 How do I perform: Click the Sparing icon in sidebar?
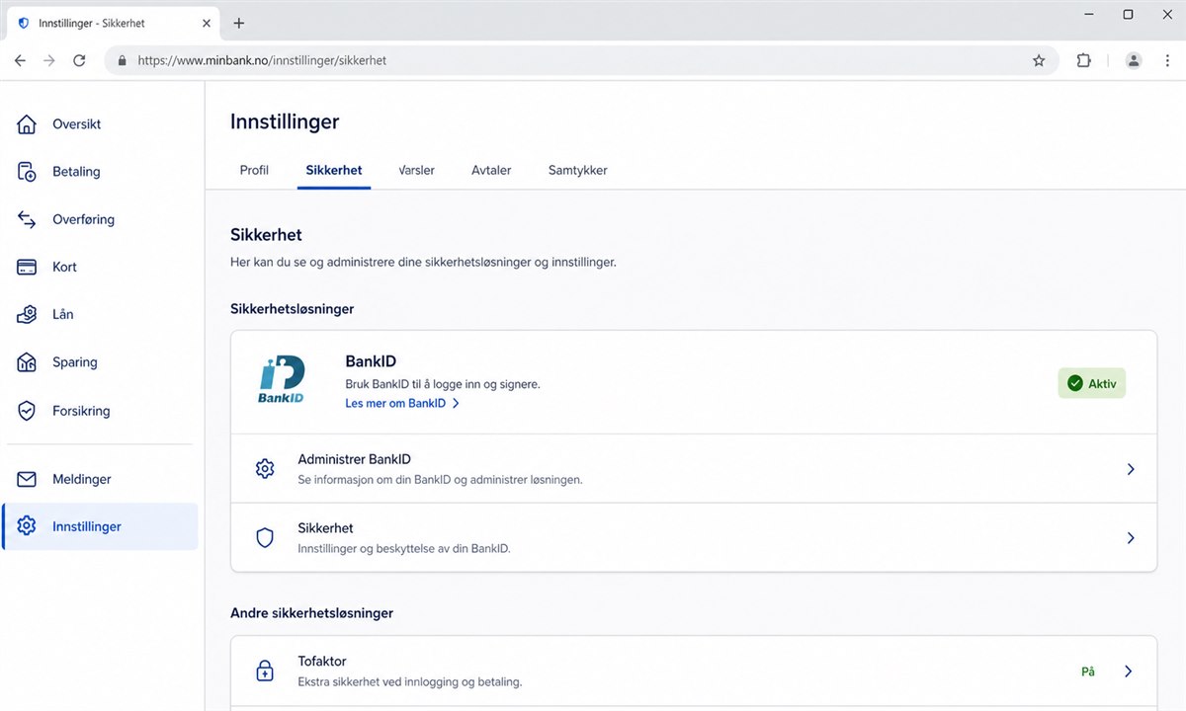[x=27, y=362]
